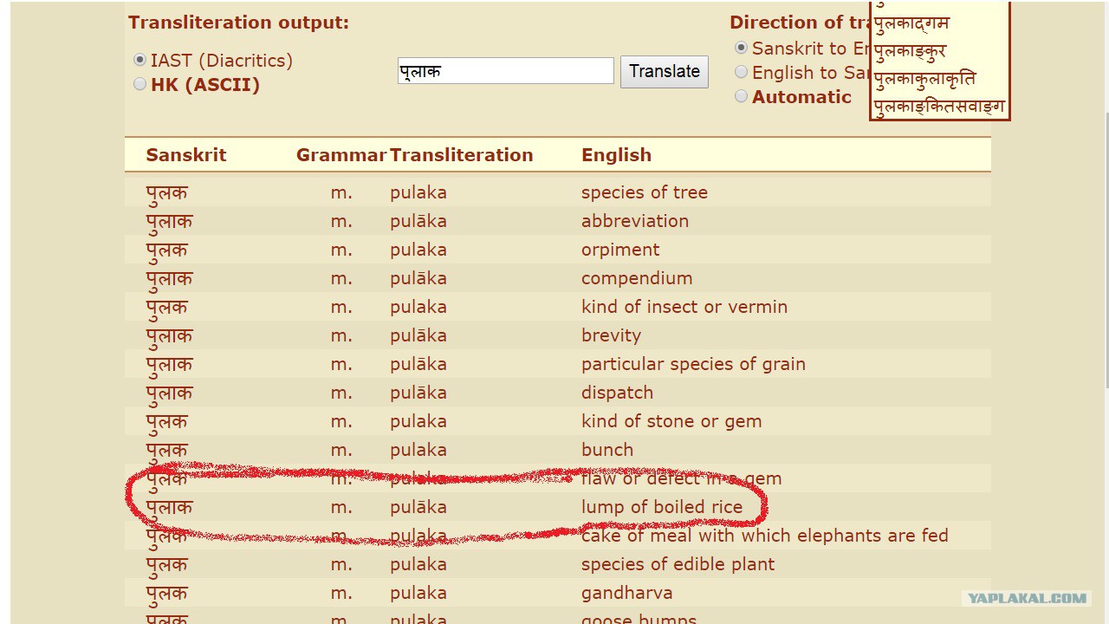Click the Grammar column header

341,155
